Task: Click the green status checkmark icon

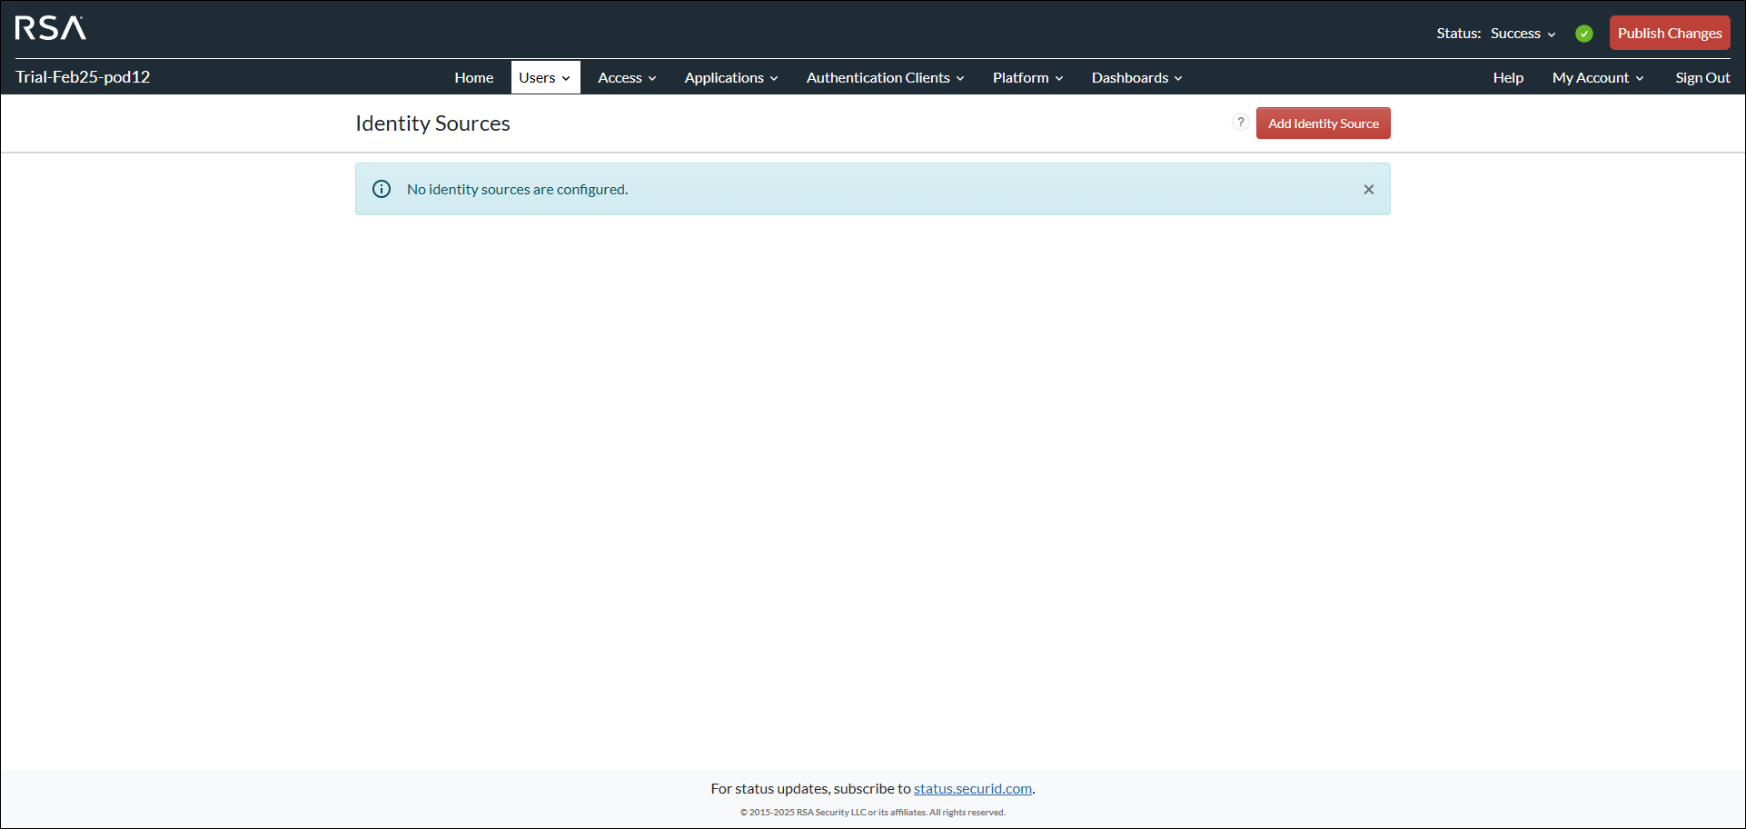Action: pyautogui.click(x=1584, y=34)
